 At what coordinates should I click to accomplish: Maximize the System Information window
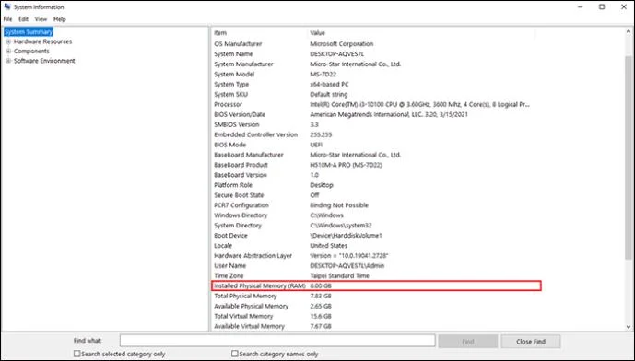602,6
